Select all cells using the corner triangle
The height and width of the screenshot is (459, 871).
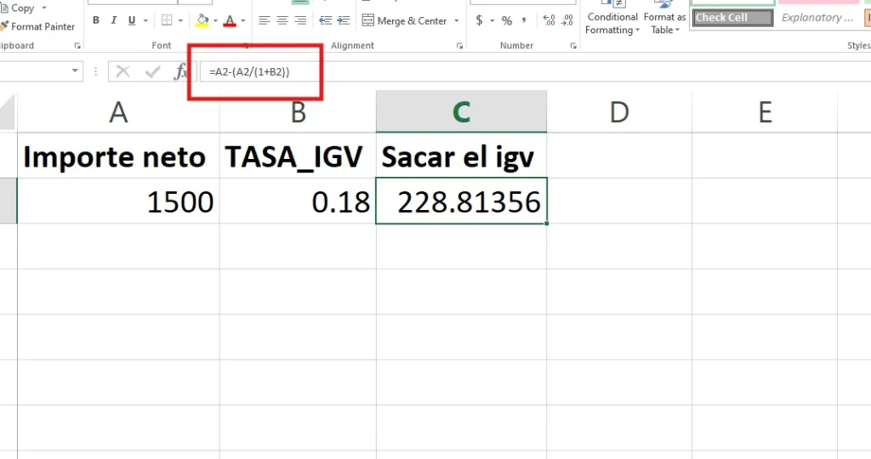coord(8,112)
